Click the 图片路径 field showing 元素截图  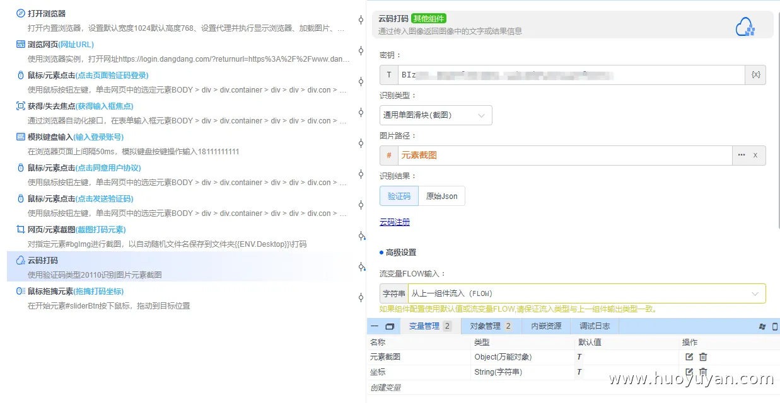point(564,156)
